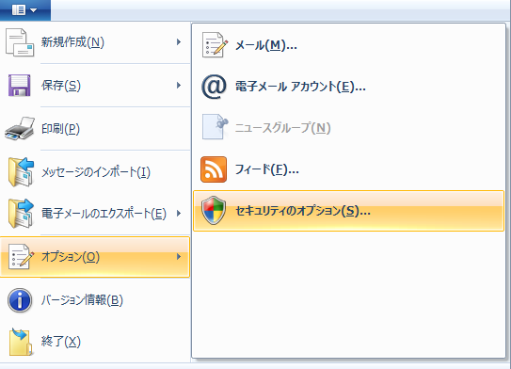Click the オプション notepad pencil icon
The height and width of the screenshot is (369, 511).
click(21, 257)
